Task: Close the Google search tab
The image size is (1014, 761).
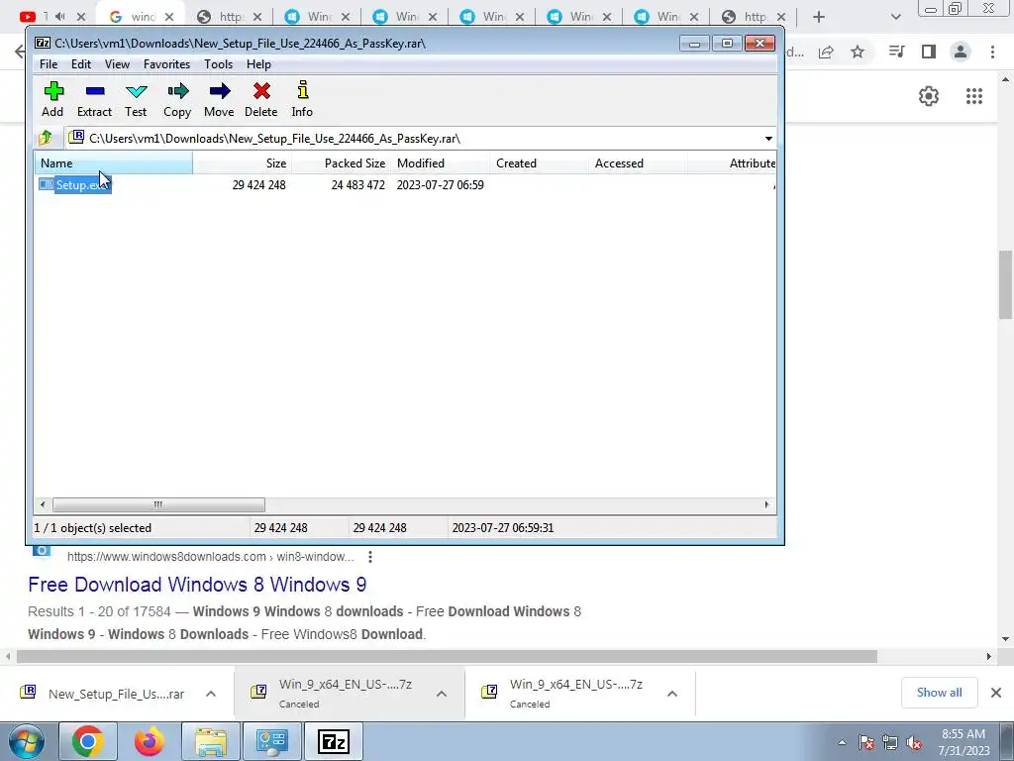Action: click(168, 17)
